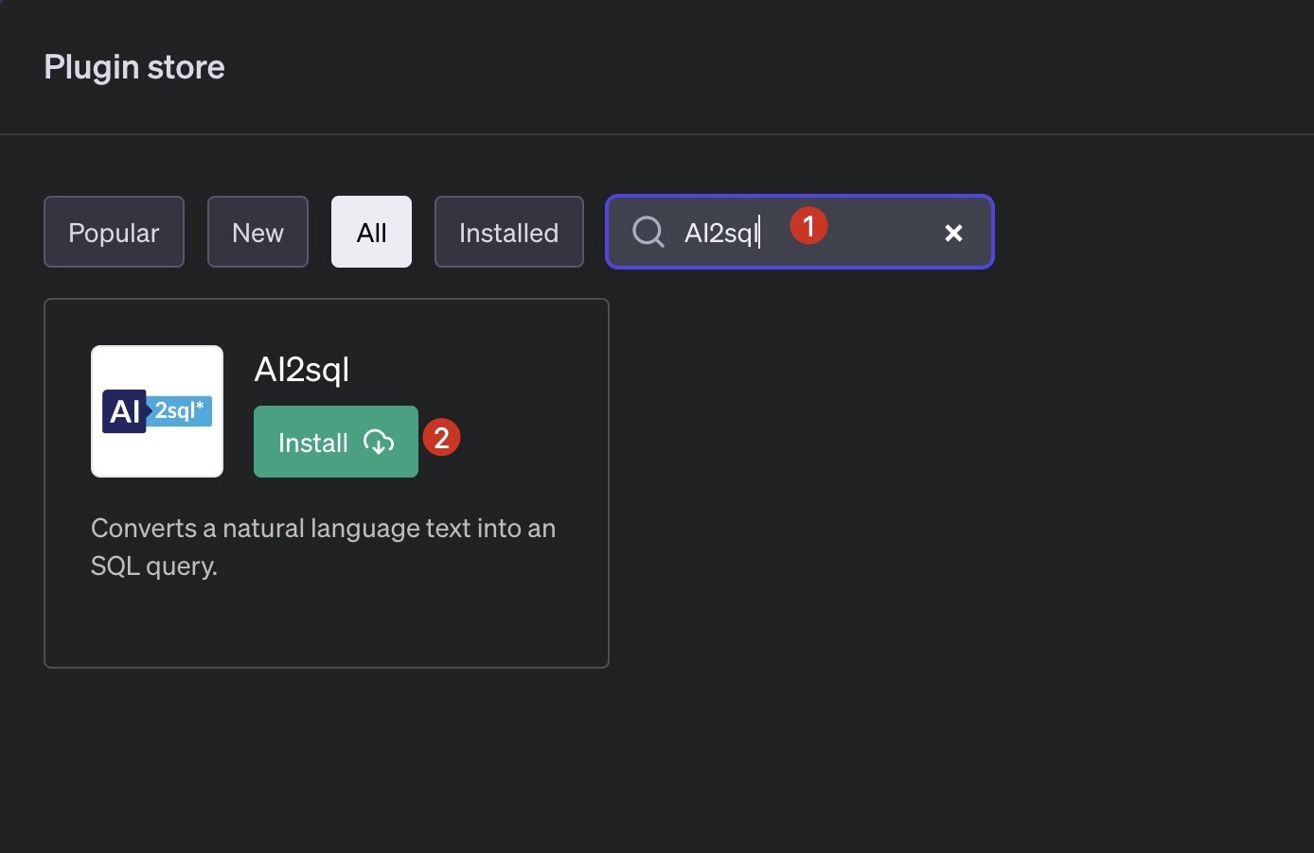Focus the plugin search input field
This screenshot has width=1314, height=853.
click(800, 232)
